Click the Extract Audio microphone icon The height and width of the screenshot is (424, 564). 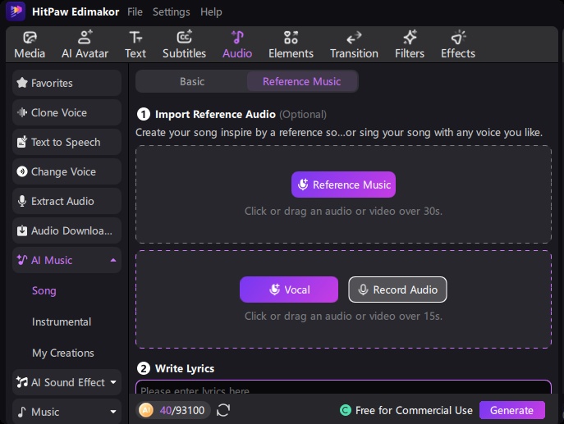coord(22,201)
